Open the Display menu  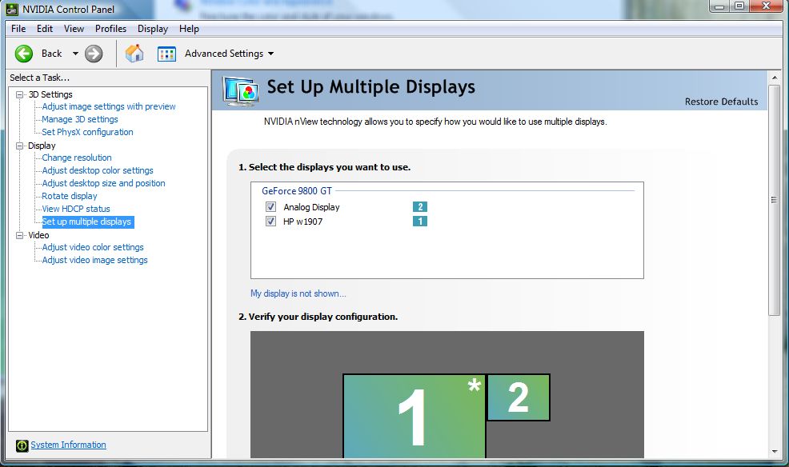tap(153, 29)
